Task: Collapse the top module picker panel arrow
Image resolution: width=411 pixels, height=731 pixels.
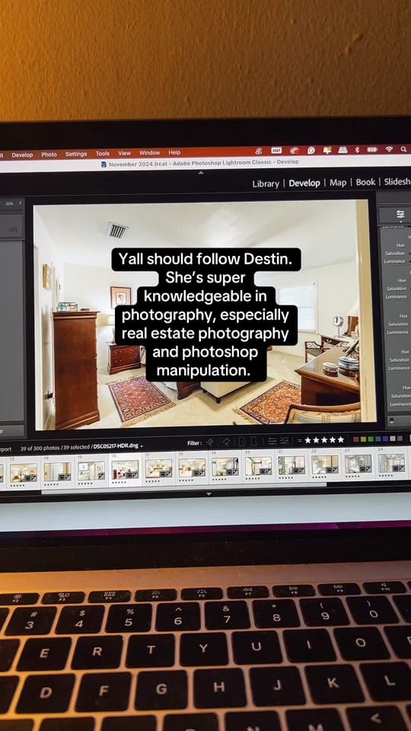Action: pos(201,173)
